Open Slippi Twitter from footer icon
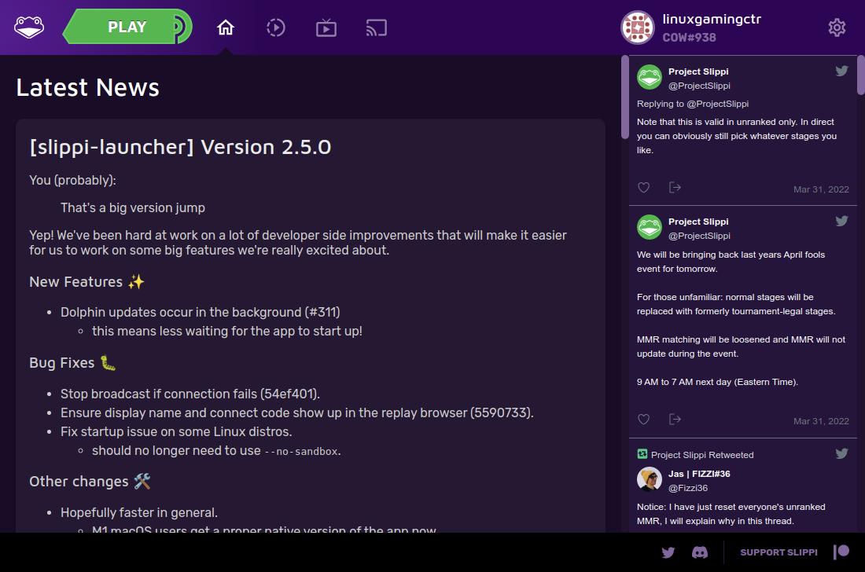Viewport: 865px width, 572px height. 668,552
